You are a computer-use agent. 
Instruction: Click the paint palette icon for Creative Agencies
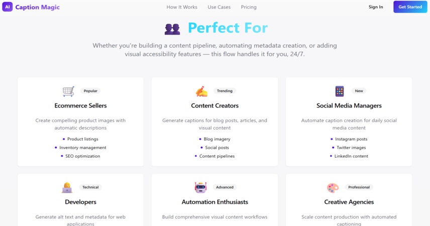(333, 188)
